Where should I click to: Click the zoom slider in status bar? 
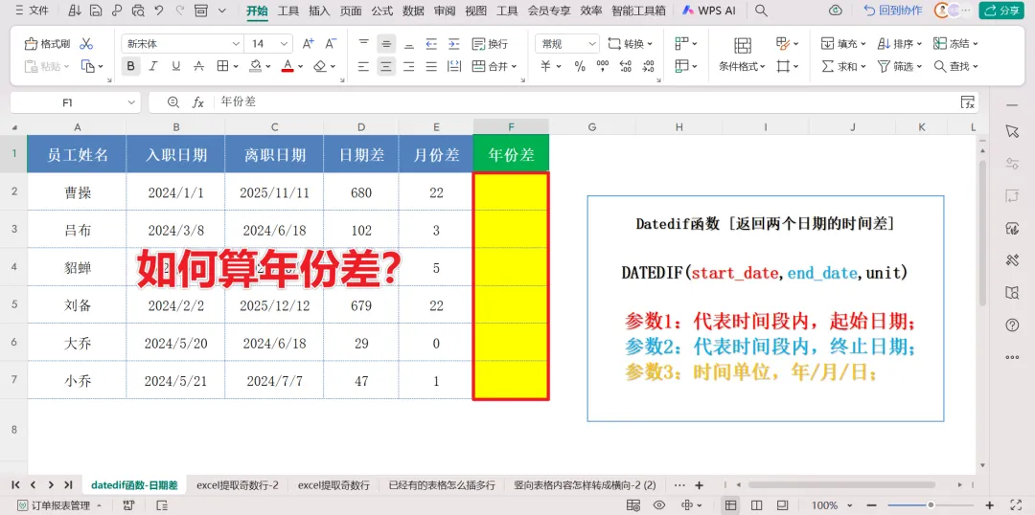click(x=931, y=505)
